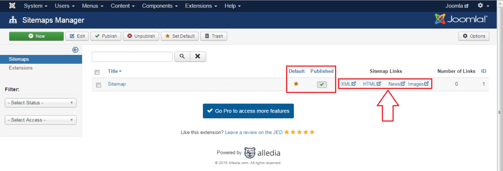The height and width of the screenshot is (171, 503).
Task: Check the Sitemap row checkbox
Action: point(99,85)
